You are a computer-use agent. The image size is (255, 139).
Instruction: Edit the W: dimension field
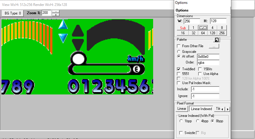click(192, 21)
